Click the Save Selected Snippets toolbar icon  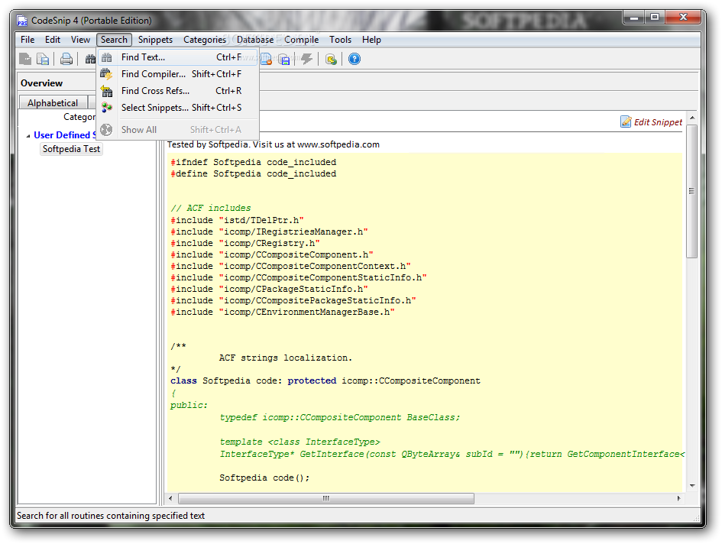tap(42, 59)
